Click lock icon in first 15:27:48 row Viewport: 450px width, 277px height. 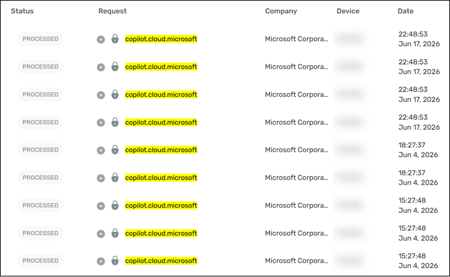(x=115, y=205)
